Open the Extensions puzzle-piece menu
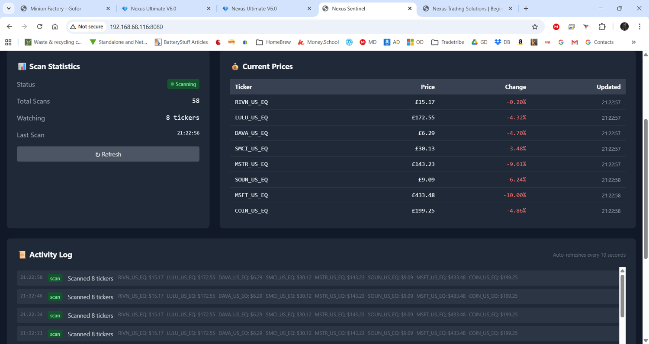 coord(602,26)
